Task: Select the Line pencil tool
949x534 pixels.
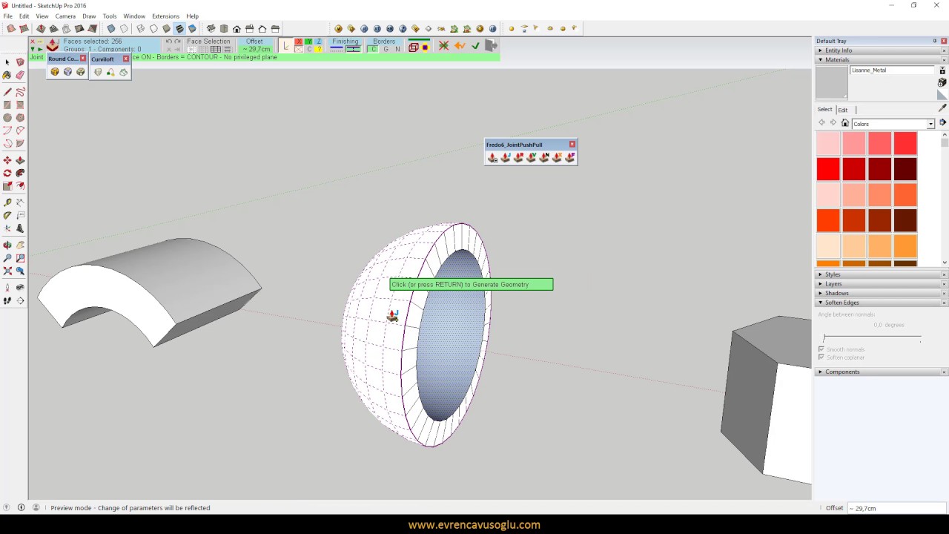Action: point(7,92)
